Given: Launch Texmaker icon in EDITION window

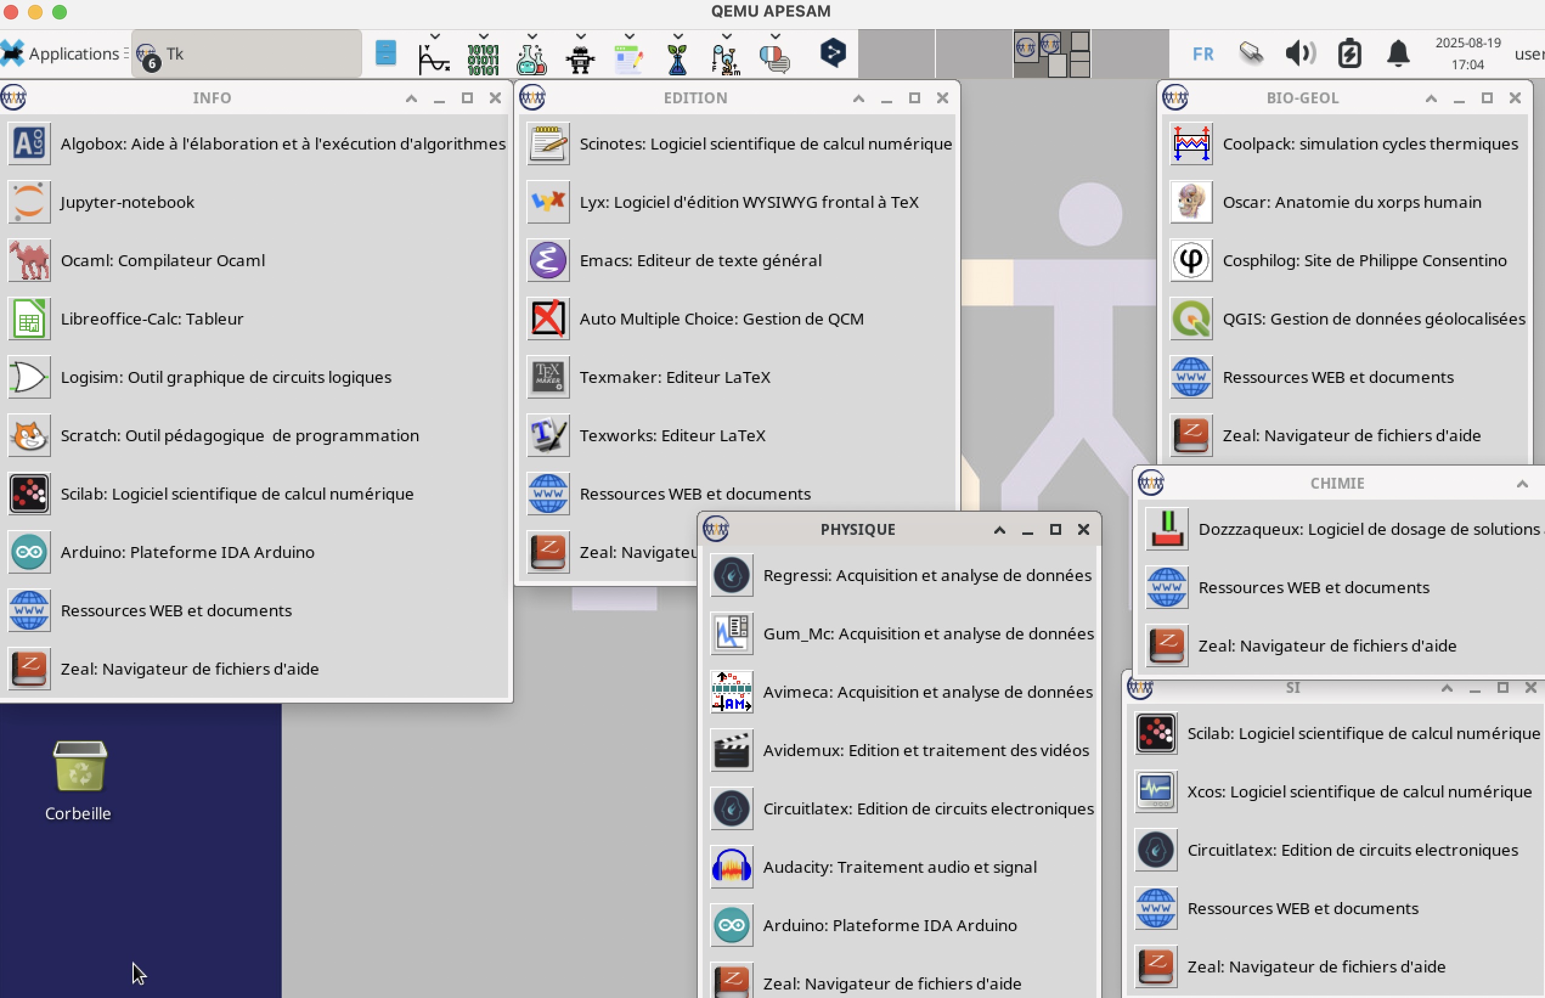Looking at the screenshot, I should [x=548, y=377].
